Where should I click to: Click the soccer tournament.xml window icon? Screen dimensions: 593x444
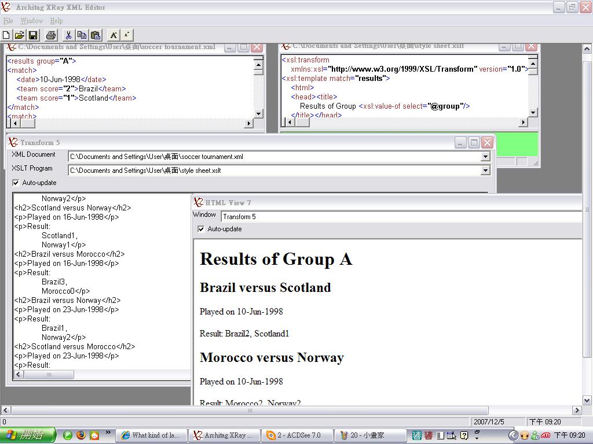coord(12,47)
